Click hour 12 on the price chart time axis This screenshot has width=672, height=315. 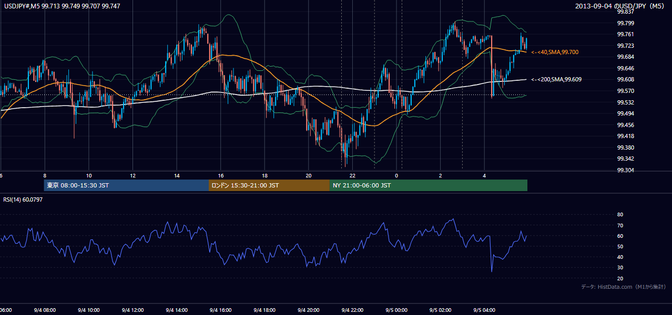tap(133, 176)
